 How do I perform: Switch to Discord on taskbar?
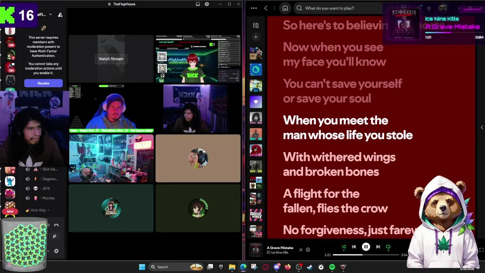point(277,267)
